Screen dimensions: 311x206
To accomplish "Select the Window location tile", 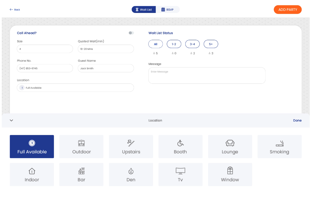I will click(x=230, y=175).
